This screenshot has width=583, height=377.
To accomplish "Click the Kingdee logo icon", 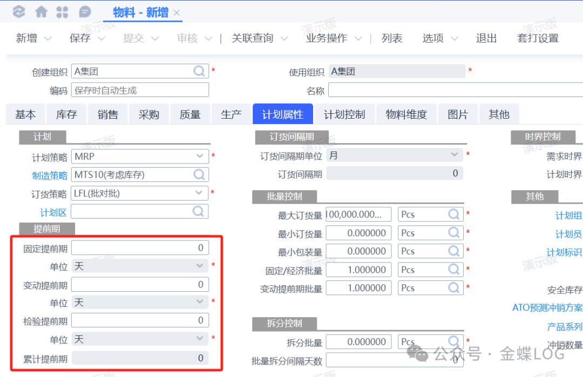I will pyautogui.click(x=18, y=11).
